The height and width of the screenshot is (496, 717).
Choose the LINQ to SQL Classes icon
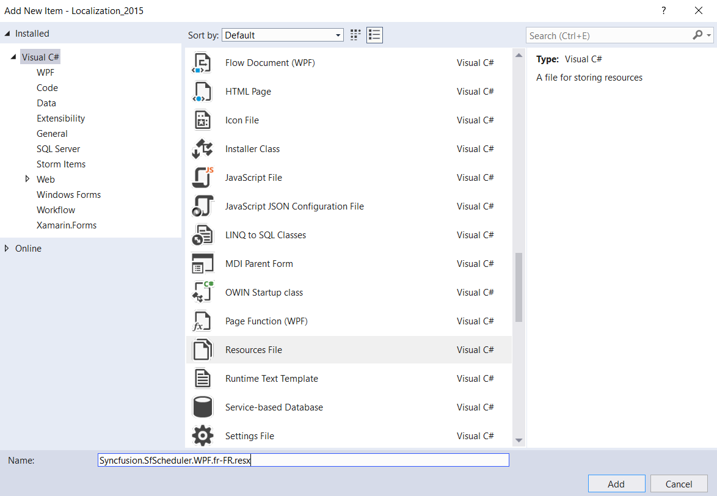(x=202, y=235)
